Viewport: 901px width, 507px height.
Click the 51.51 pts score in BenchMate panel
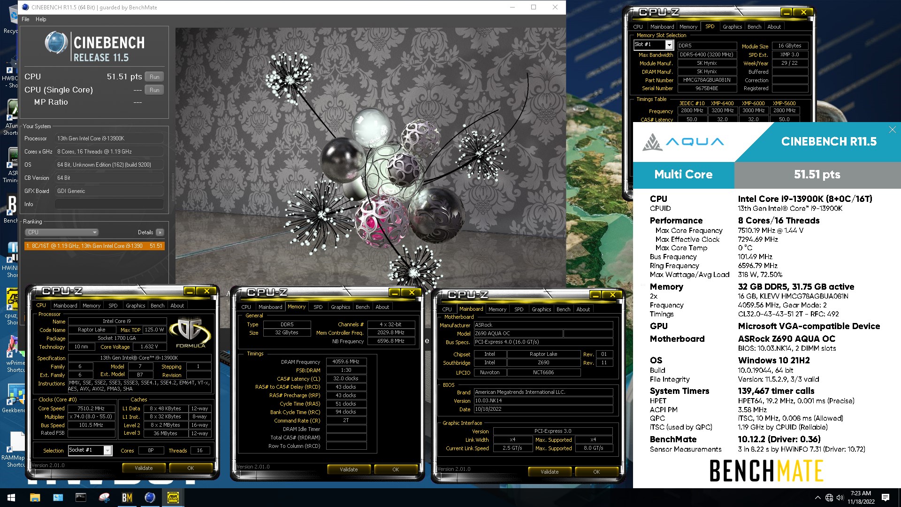(x=817, y=175)
